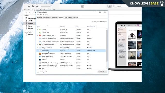This screenshot has height=93, width=165.
Task: Open the iTunes Account menu
Action: [49, 10]
